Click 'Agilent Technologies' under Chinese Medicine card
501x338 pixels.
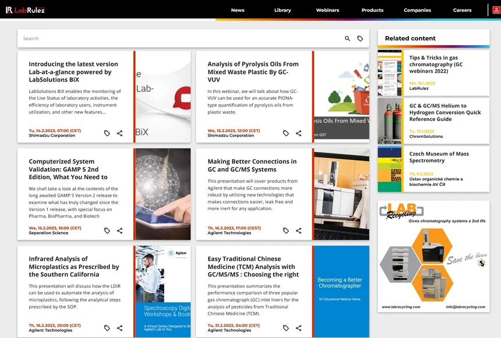229,330
